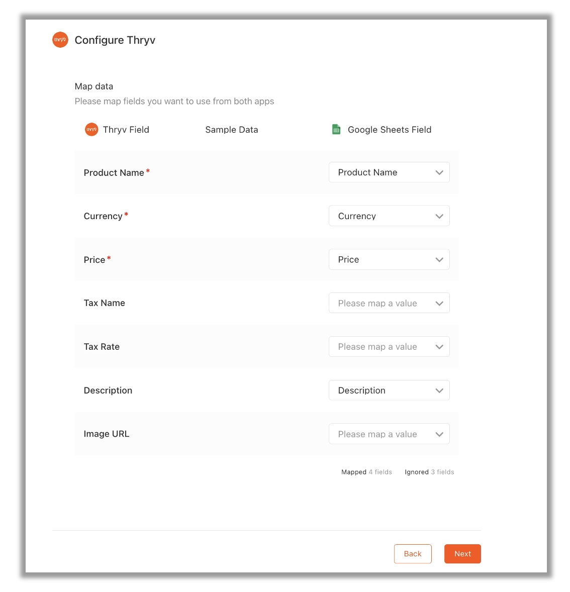Click the Sample Data column header
This screenshot has width=570, height=592.
tap(232, 130)
